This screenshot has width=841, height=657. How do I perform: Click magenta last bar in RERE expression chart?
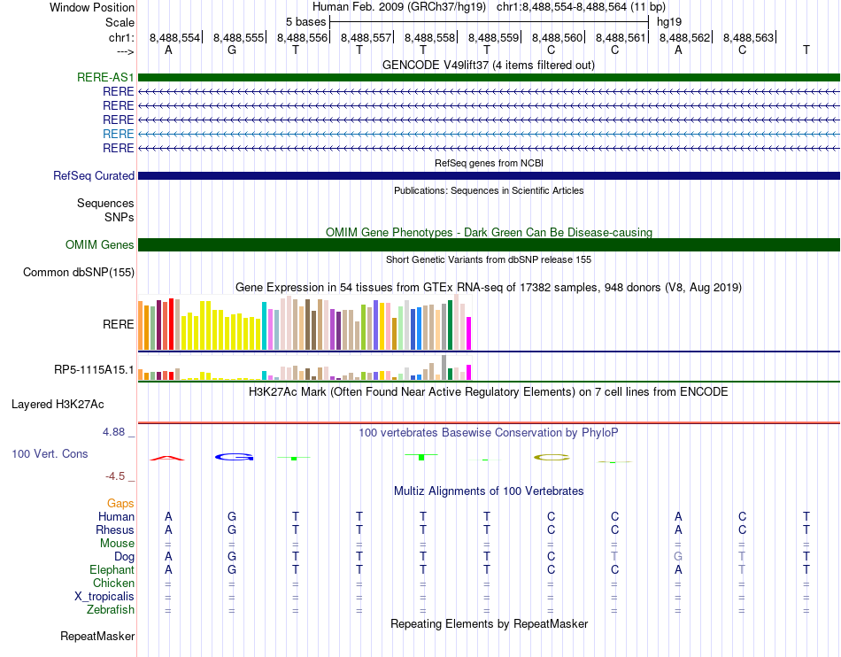tap(468, 334)
